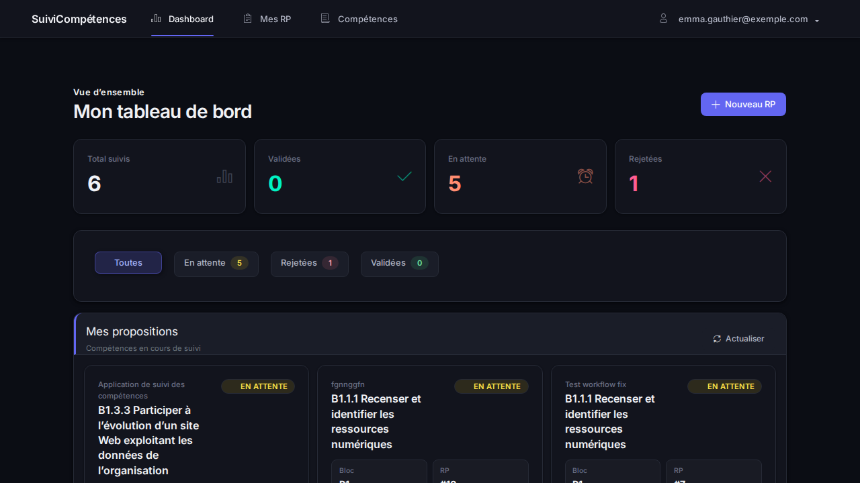The image size is (860, 483).
Task: Click the Actualiser button
Action: coord(738,339)
